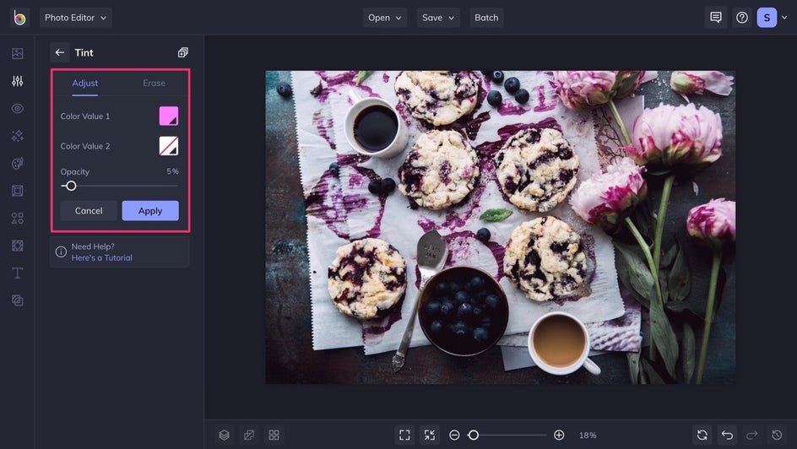This screenshot has height=449, width=797.
Task: Open the Effects sparkle icon
Action: tap(17, 136)
